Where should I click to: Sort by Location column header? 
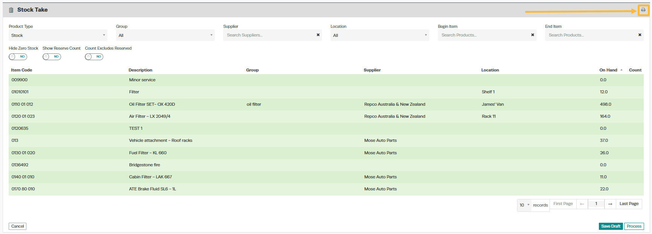[490, 70]
